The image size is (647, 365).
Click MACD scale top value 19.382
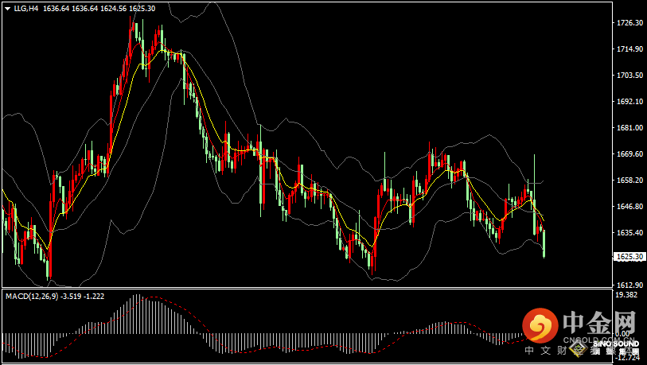626,294
